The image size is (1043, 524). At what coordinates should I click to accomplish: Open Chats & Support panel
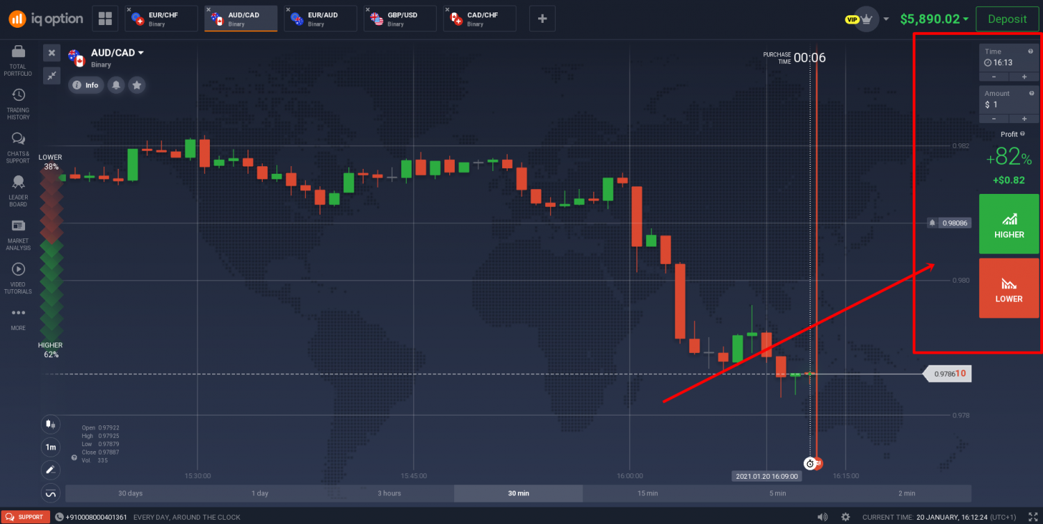pyautogui.click(x=19, y=138)
